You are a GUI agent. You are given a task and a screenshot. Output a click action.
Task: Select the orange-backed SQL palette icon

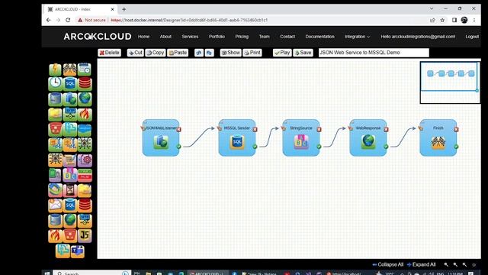(x=69, y=205)
